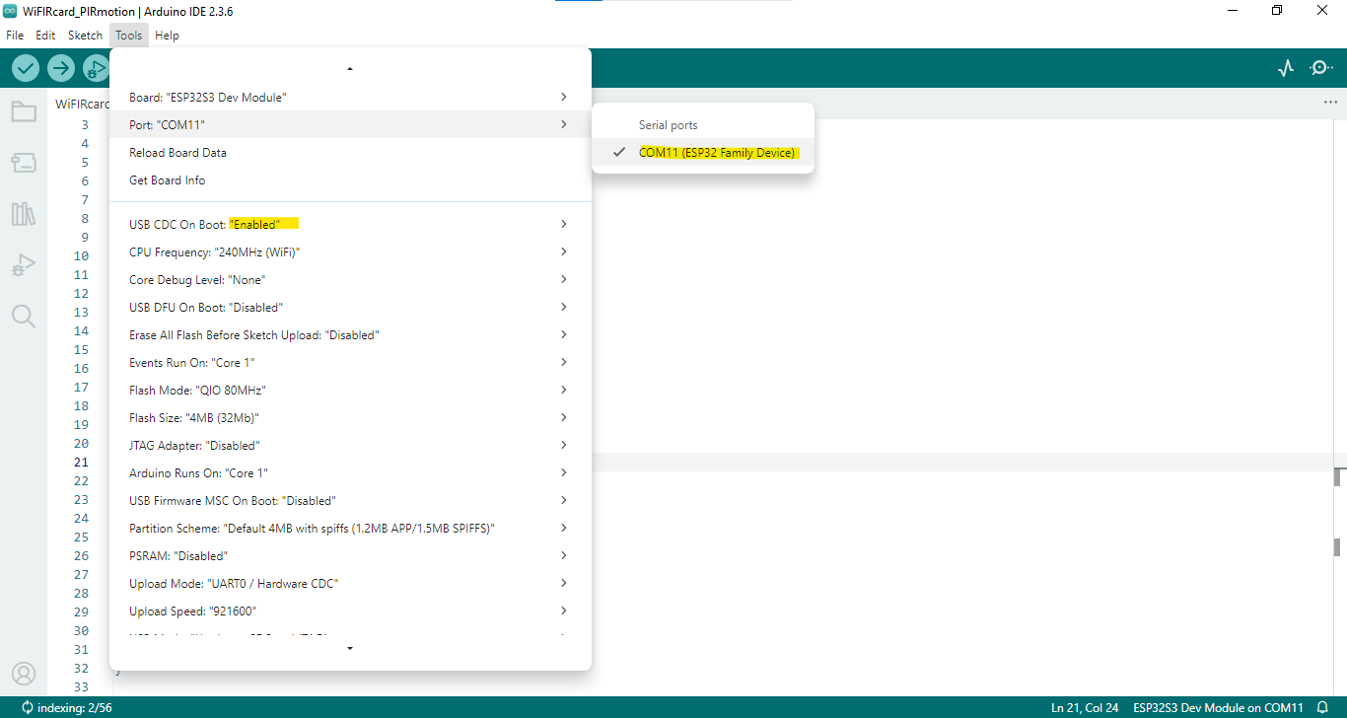The height and width of the screenshot is (718, 1347).
Task: Click line number 21 in the gutter
Action: coord(81,462)
